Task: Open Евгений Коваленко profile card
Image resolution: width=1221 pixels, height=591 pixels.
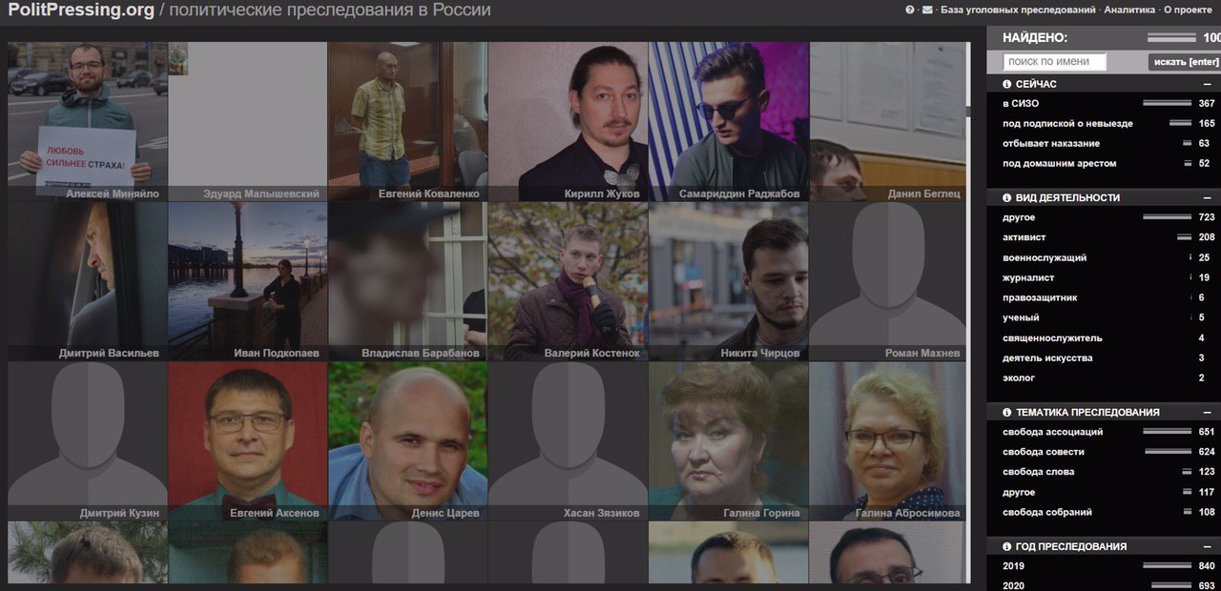Action: [408, 121]
